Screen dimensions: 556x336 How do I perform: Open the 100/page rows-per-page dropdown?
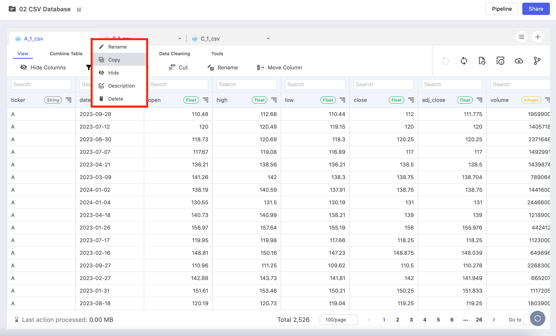click(339, 320)
